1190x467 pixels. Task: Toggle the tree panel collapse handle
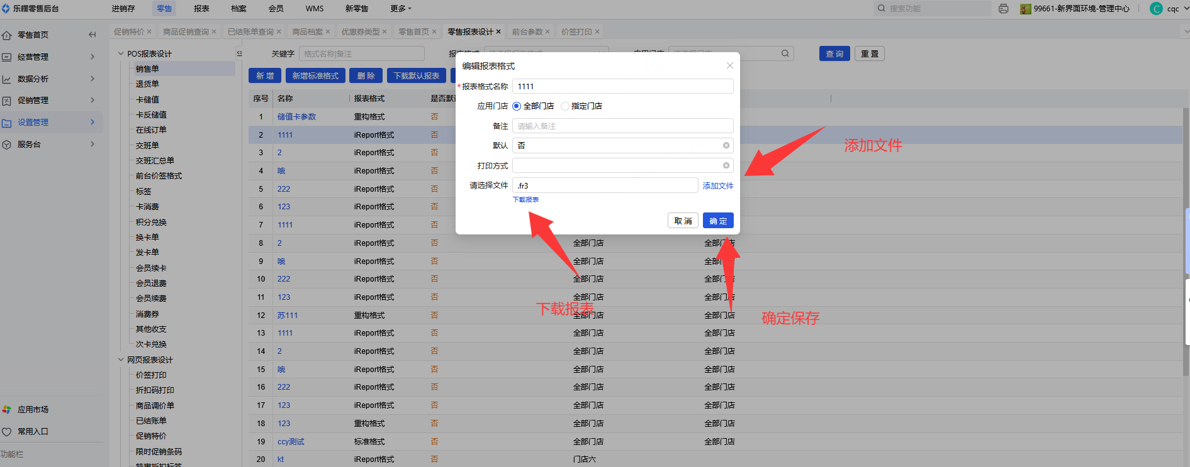coord(239,54)
